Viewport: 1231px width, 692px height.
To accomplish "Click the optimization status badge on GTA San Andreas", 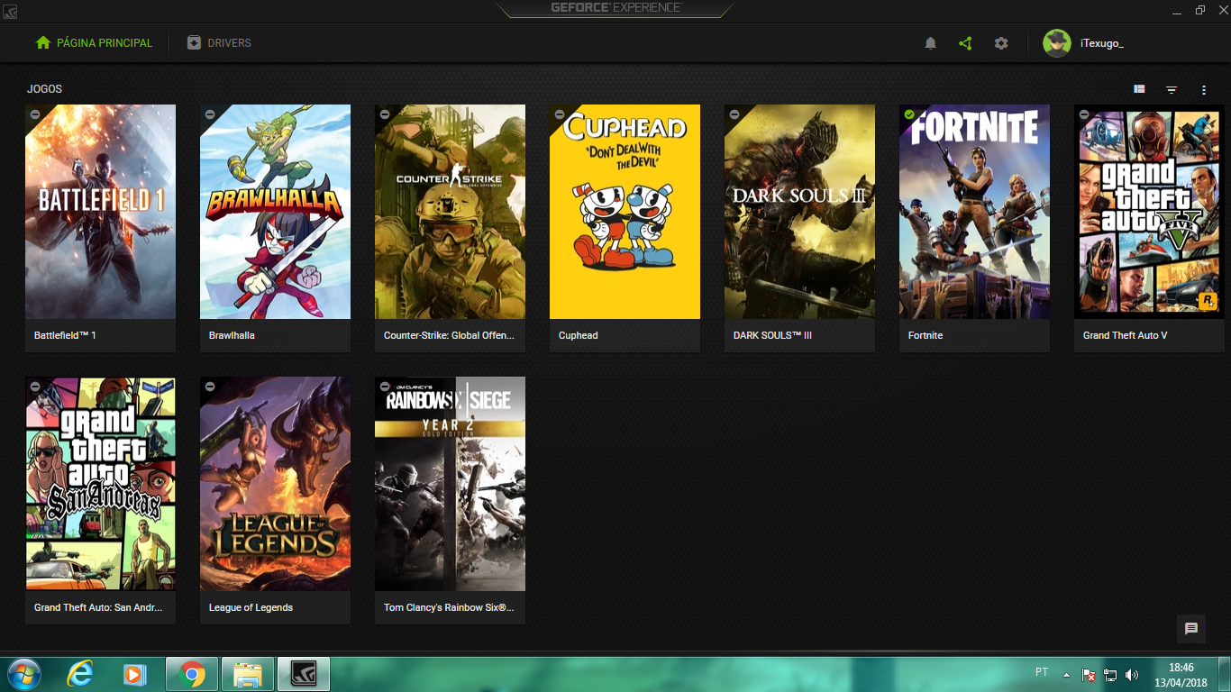I will pyautogui.click(x=34, y=387).
